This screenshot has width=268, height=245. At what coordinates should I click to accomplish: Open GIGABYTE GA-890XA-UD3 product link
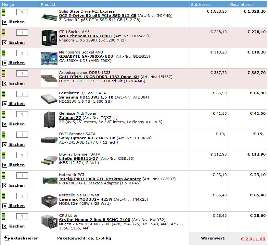click(86, 56)
